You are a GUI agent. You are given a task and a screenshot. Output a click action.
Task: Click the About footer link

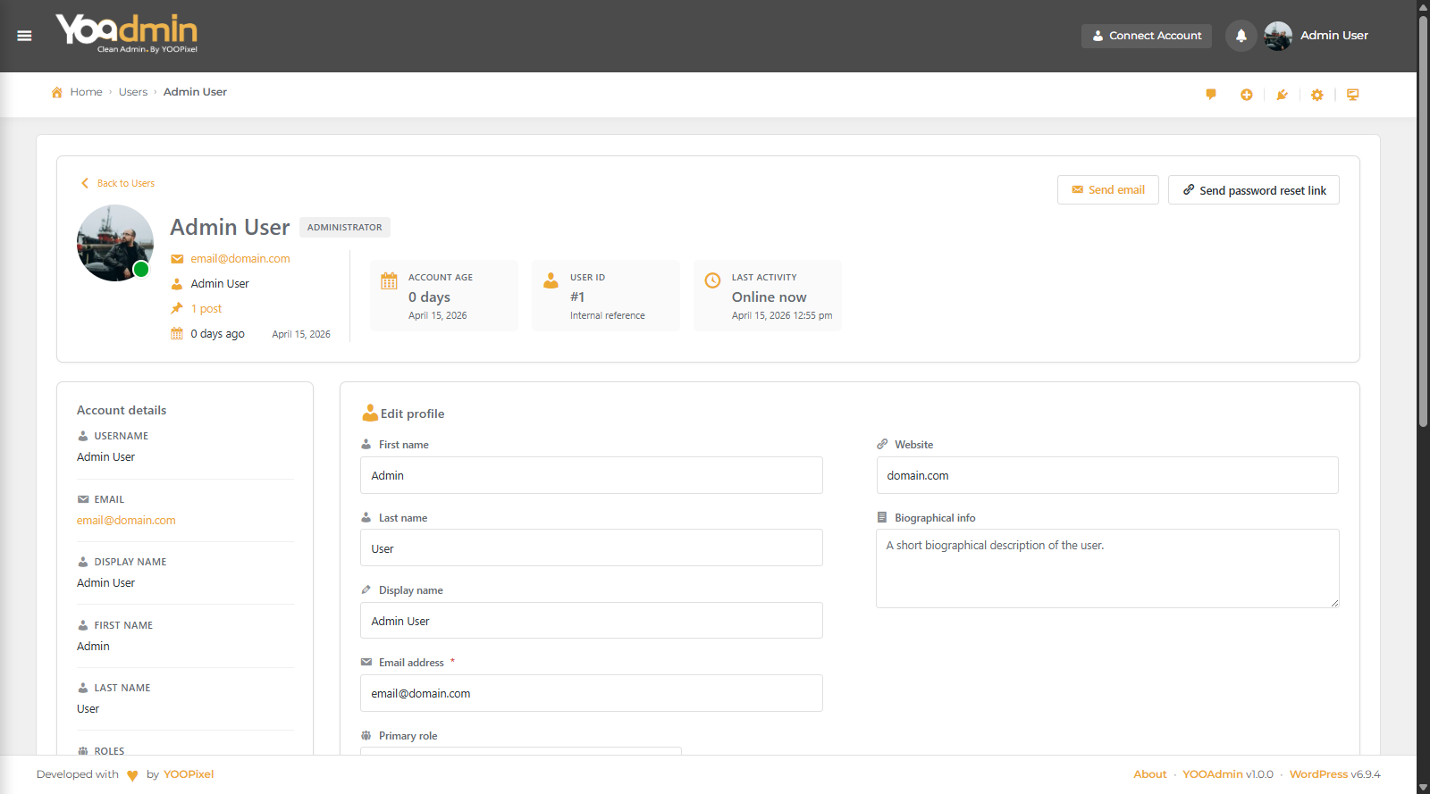[x=1150, y=774]
